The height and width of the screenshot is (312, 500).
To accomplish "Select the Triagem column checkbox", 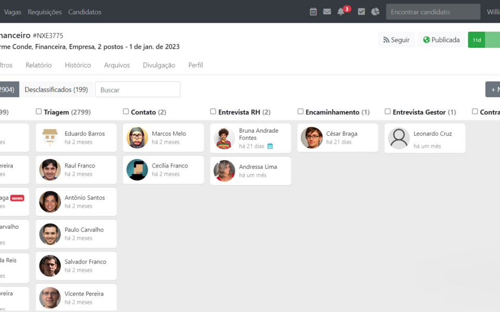I will (39, 111).
